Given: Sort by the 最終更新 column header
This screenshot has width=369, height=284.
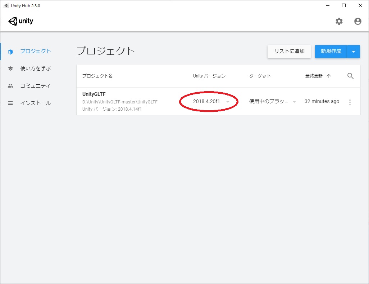Looking at the screenshot, I should click(x=314, y=76).
